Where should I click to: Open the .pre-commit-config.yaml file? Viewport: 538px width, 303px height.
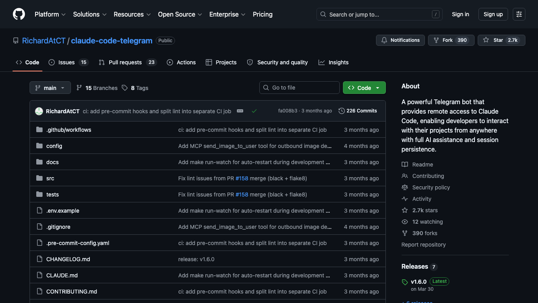[78, 243]
